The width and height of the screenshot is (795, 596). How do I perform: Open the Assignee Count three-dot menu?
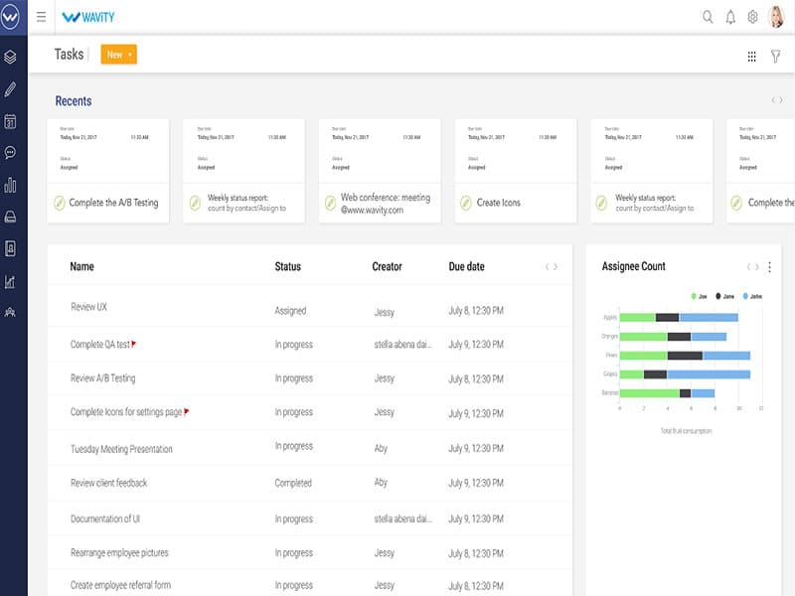(x=769, y=267)
